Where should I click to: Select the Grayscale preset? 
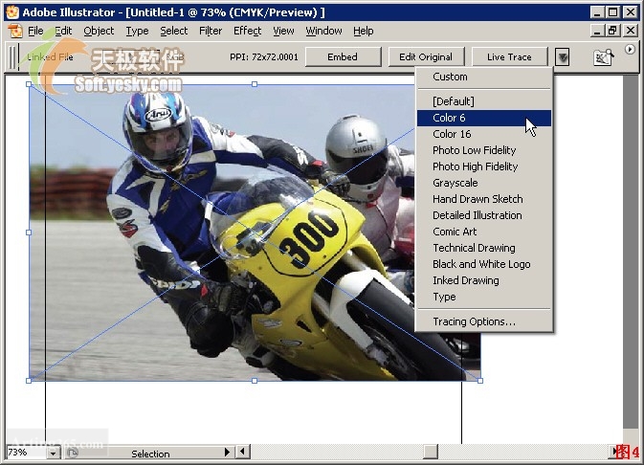pyautogui.click(x=484, y=183)
